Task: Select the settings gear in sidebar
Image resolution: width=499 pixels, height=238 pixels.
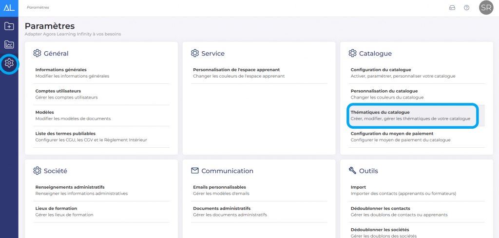Action: click(x=9, y=63)
